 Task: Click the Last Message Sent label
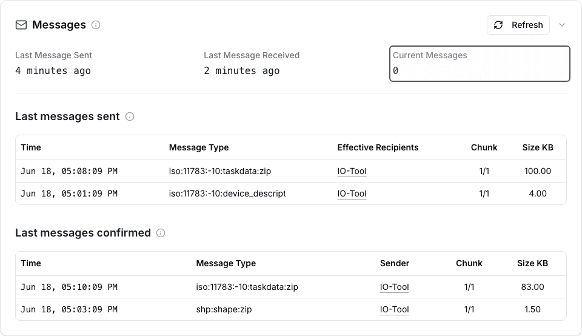click(53, 55)
